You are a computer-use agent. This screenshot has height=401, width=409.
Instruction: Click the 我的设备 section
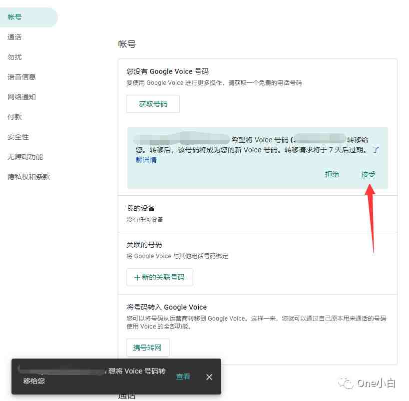click(141, 208)
